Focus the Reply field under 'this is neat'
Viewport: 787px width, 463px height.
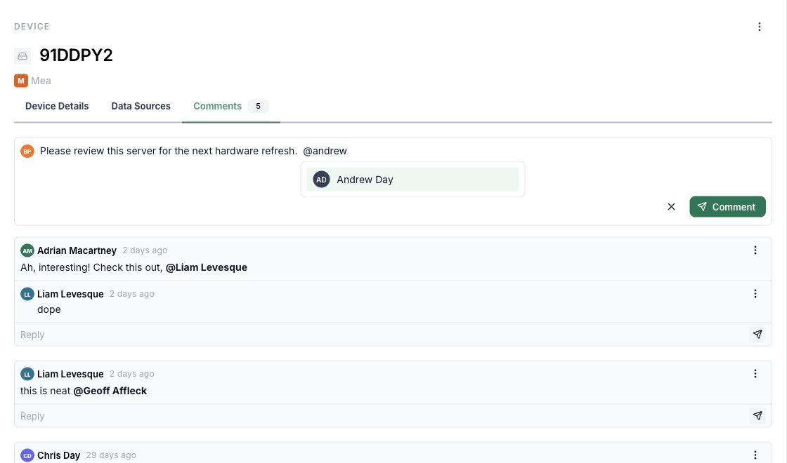coord(382,416)
